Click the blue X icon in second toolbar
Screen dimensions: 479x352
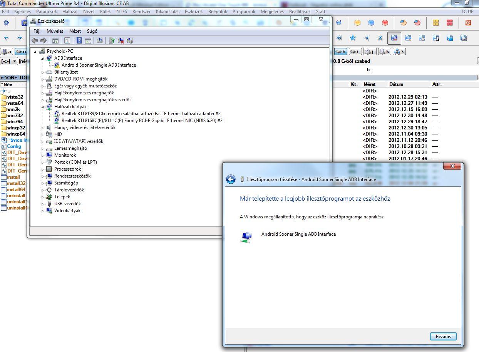[x=380, y=38]
